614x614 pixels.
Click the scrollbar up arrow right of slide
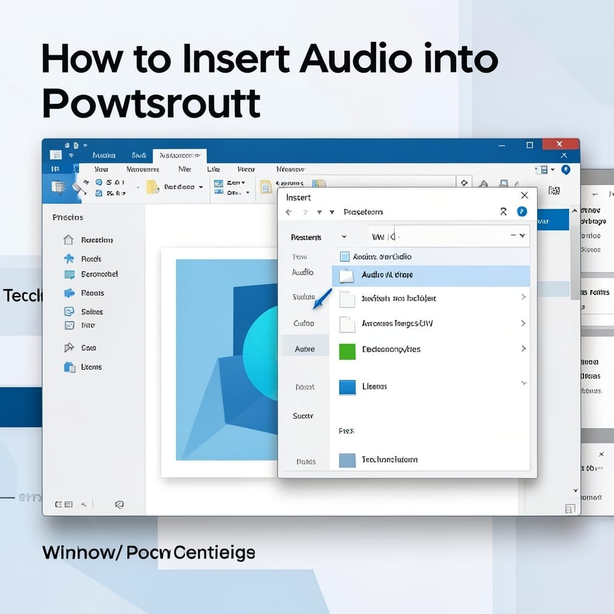pos(574,210)
